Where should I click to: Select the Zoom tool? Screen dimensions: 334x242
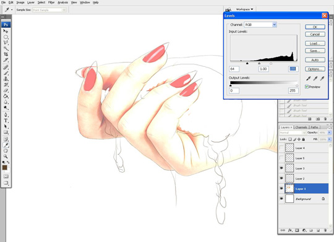point(6,157)
